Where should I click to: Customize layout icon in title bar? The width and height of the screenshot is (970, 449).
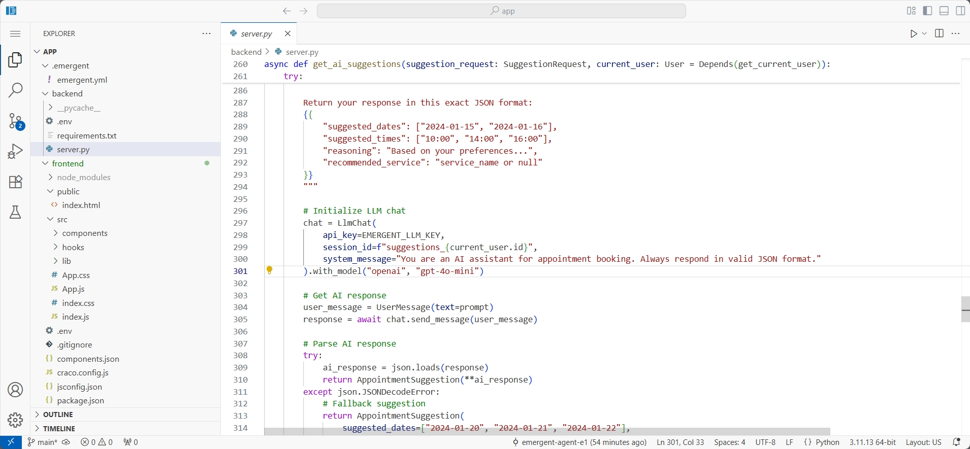pyautogui.click(x=911, y=11)
